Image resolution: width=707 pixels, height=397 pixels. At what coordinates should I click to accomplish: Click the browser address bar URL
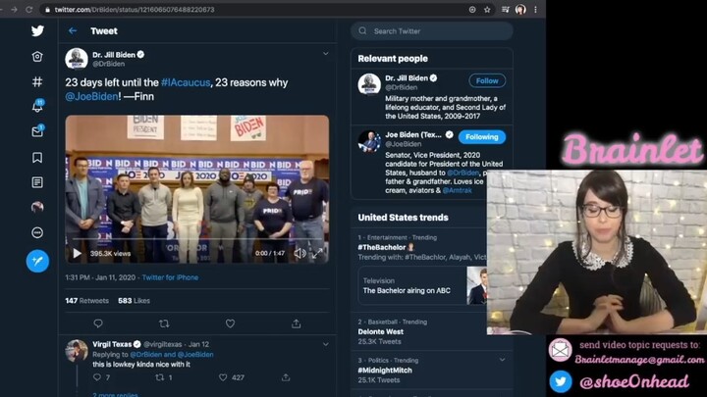coord(135,10)
